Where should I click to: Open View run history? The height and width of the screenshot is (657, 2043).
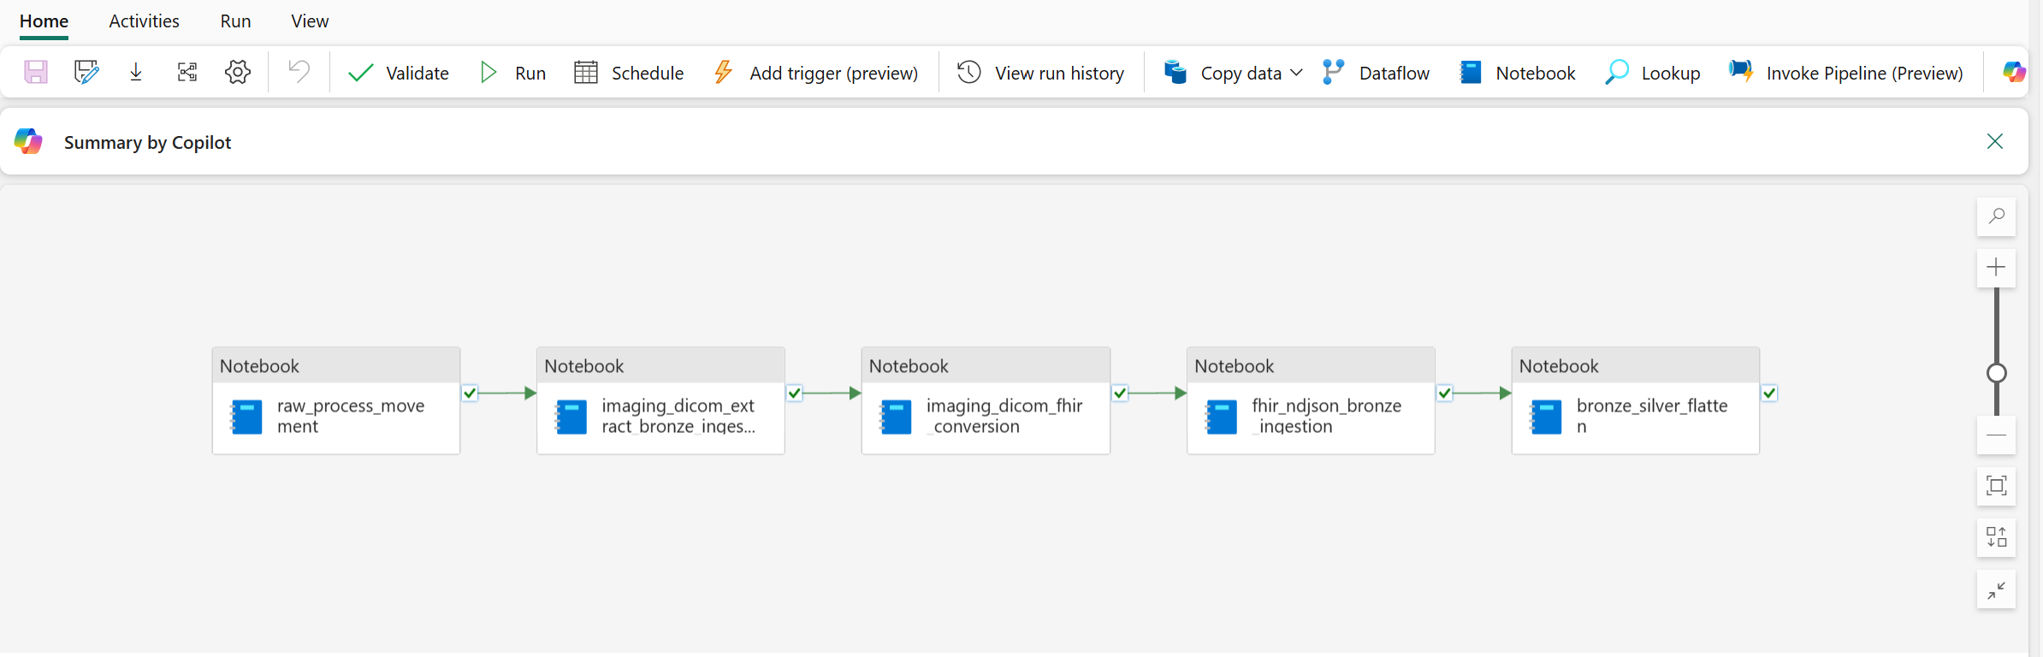click(1040, 73)
